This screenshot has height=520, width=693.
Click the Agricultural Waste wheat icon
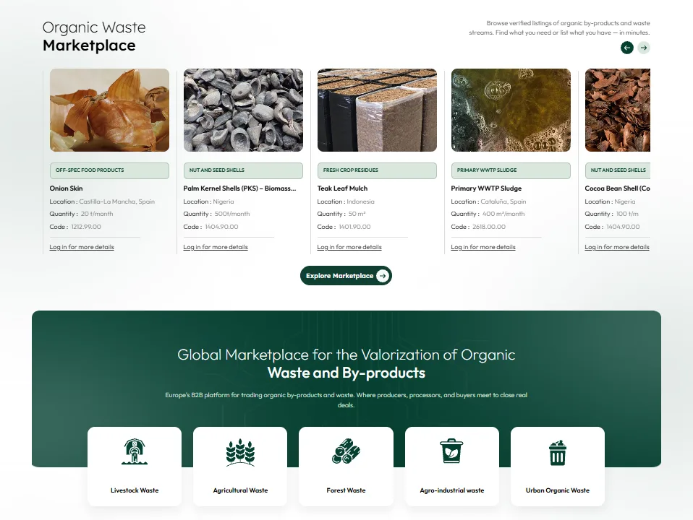[x=240, y=452]
